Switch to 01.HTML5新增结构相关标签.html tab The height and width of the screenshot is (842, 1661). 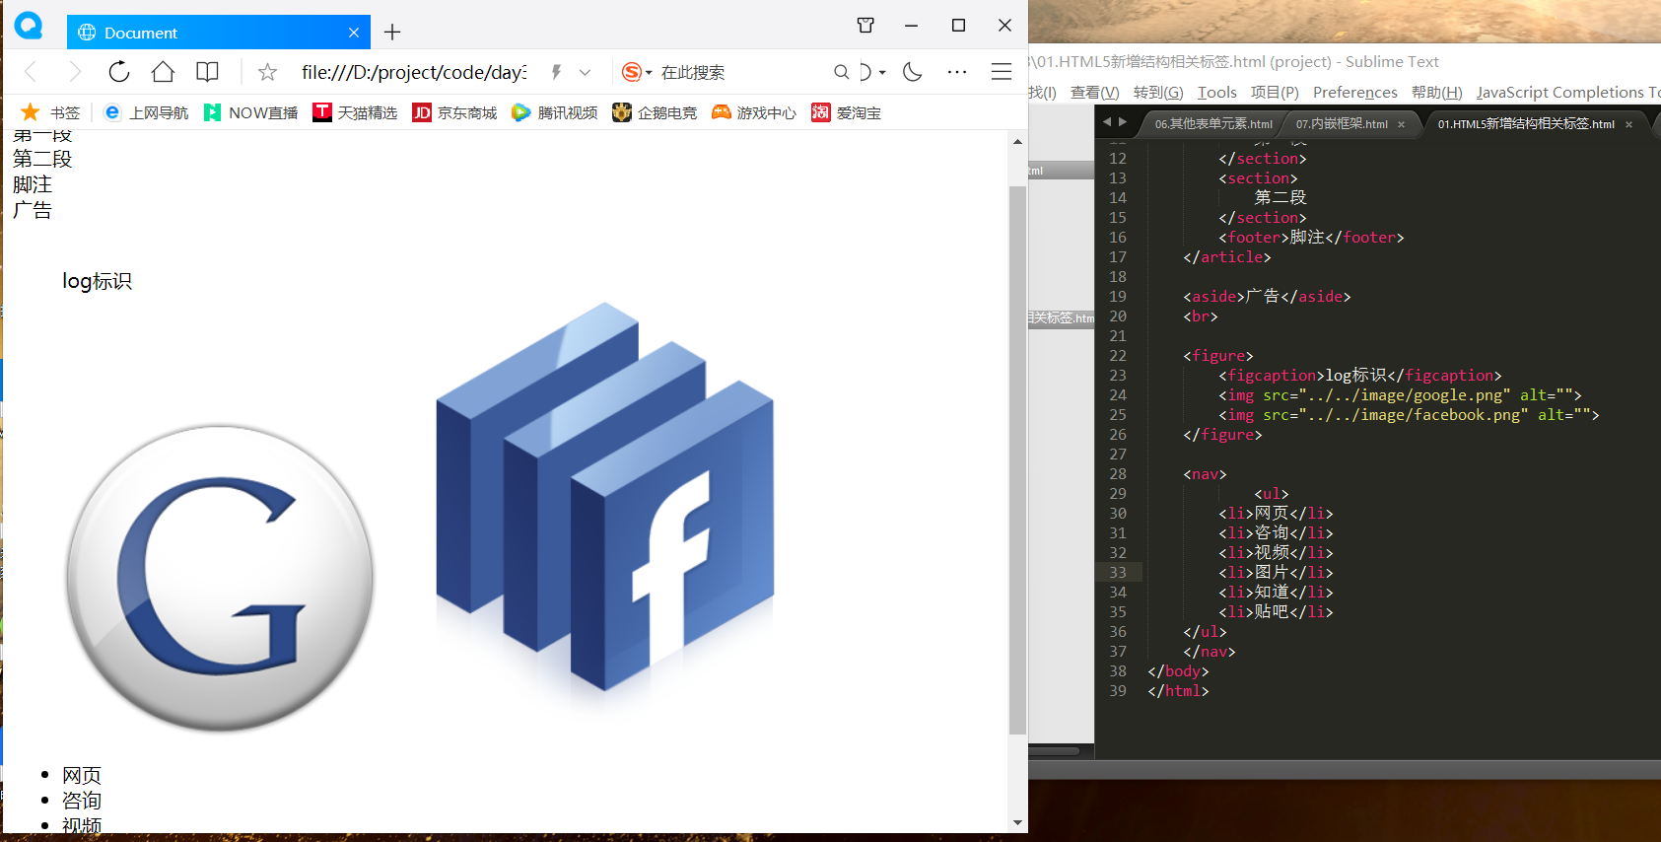[x=1526, y=124]
